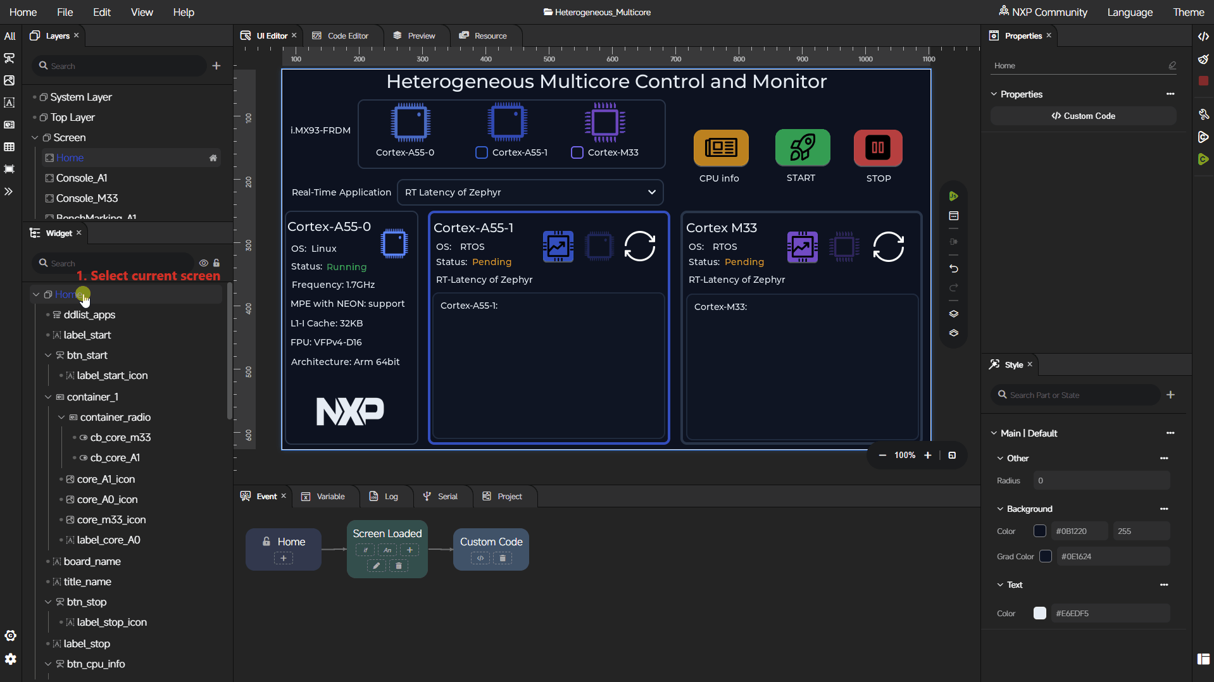Open the RT Latency of Zephyr dropdown
Image resolution: width=1214 pixels, height=682 pixels.
530,192
